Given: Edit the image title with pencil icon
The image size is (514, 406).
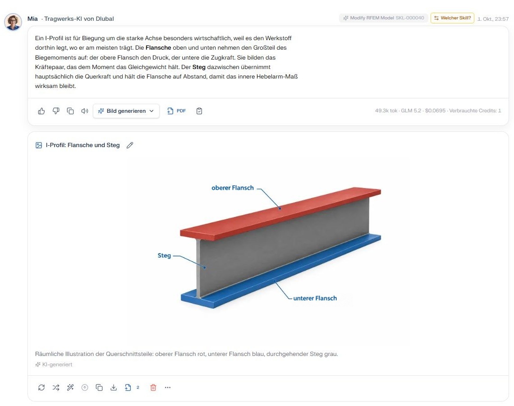Looking at the screenshot, I should coord(130,145).
